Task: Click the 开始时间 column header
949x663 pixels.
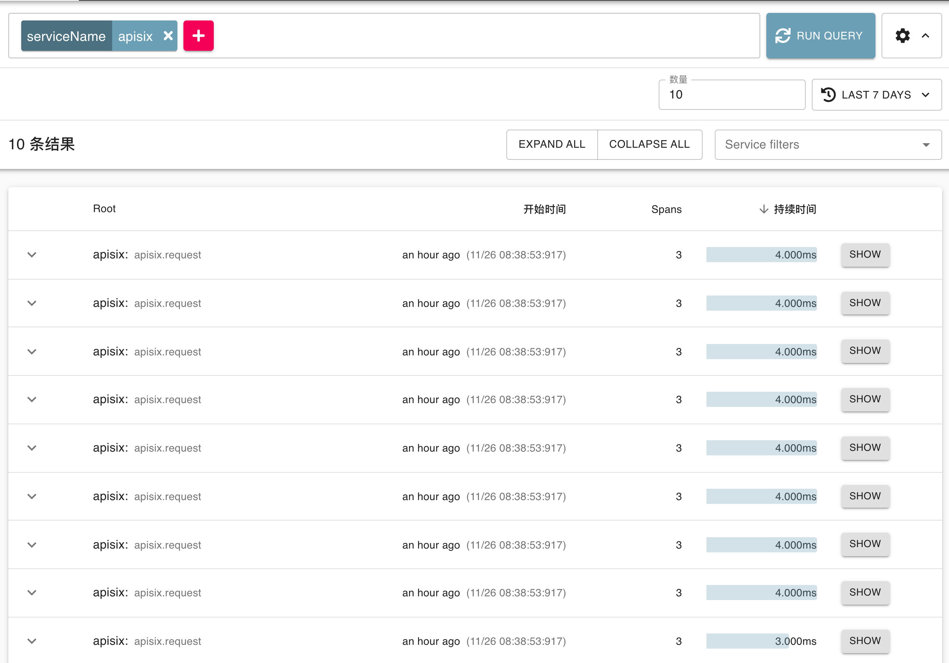Action: click(544, 209)
